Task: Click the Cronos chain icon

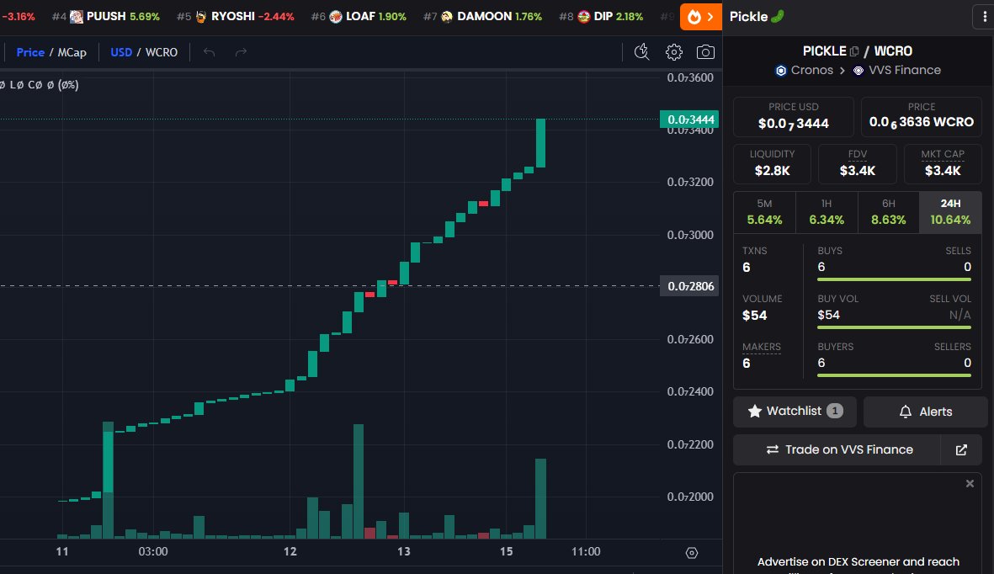Action: (x=781, y=71)
